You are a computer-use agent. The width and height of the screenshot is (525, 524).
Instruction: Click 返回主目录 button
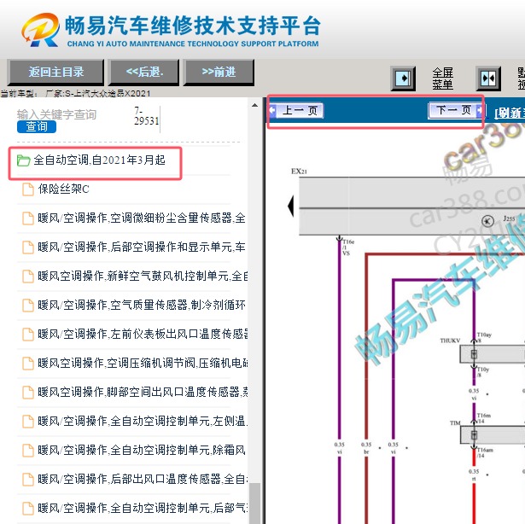(55, 72)
